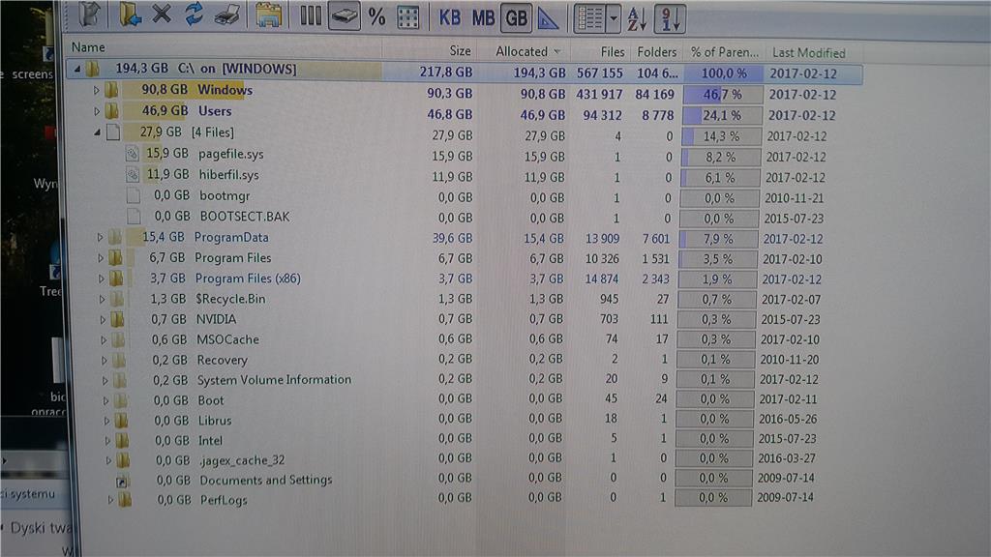Click the 46,7 % bar of Windows row

tap(723, 95)
